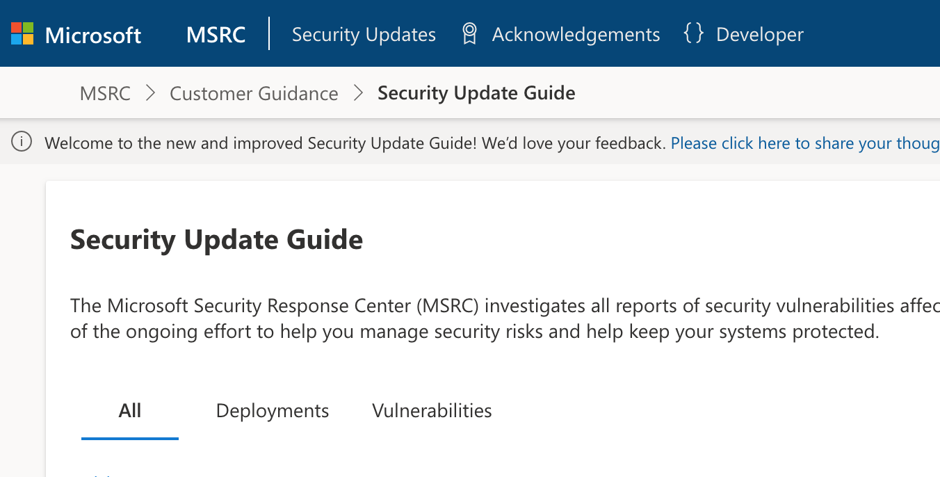This screenshot has height=477, width=940.
Task: Click chevron after MSRC breadcrumb
Action: [x=150, y=93]
